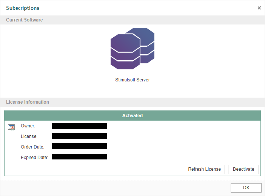Screen dimensions: 265x196
Task: Click the Stimulsoft Server logo
Action: (x=132, y=49)
